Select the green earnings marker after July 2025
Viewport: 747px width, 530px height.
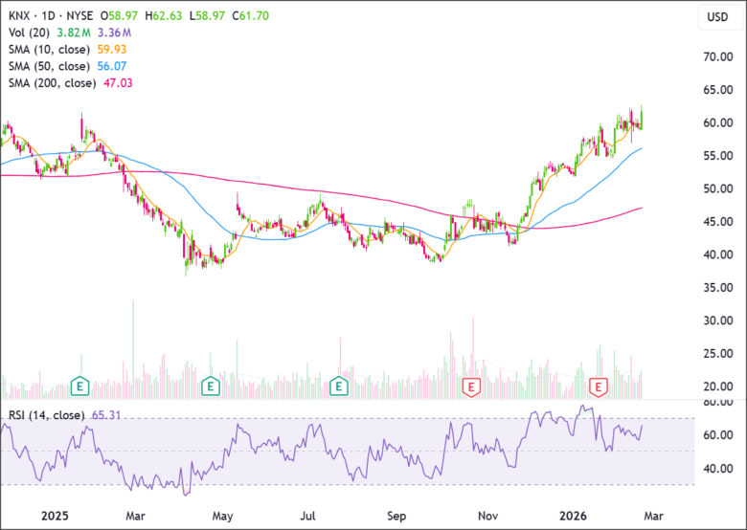[338, 386]
